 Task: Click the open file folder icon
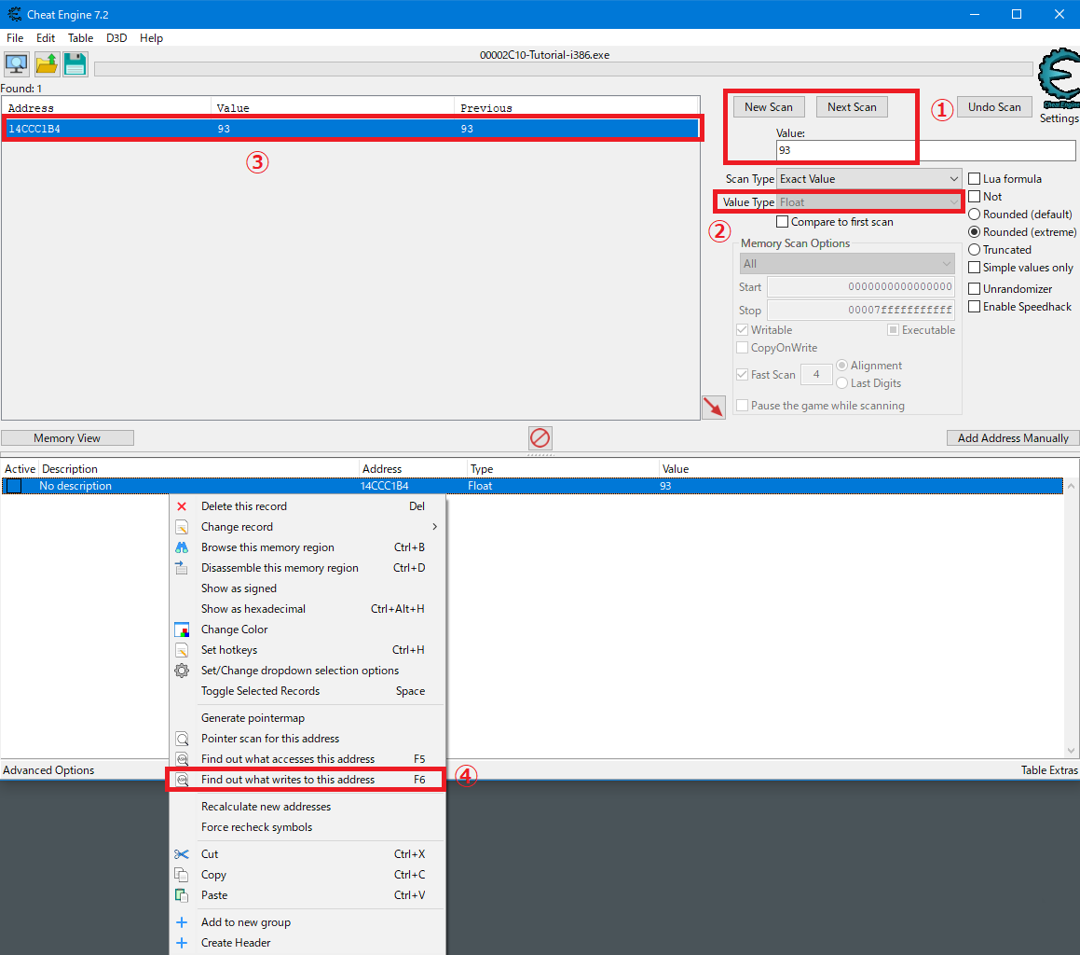(47, 64)
